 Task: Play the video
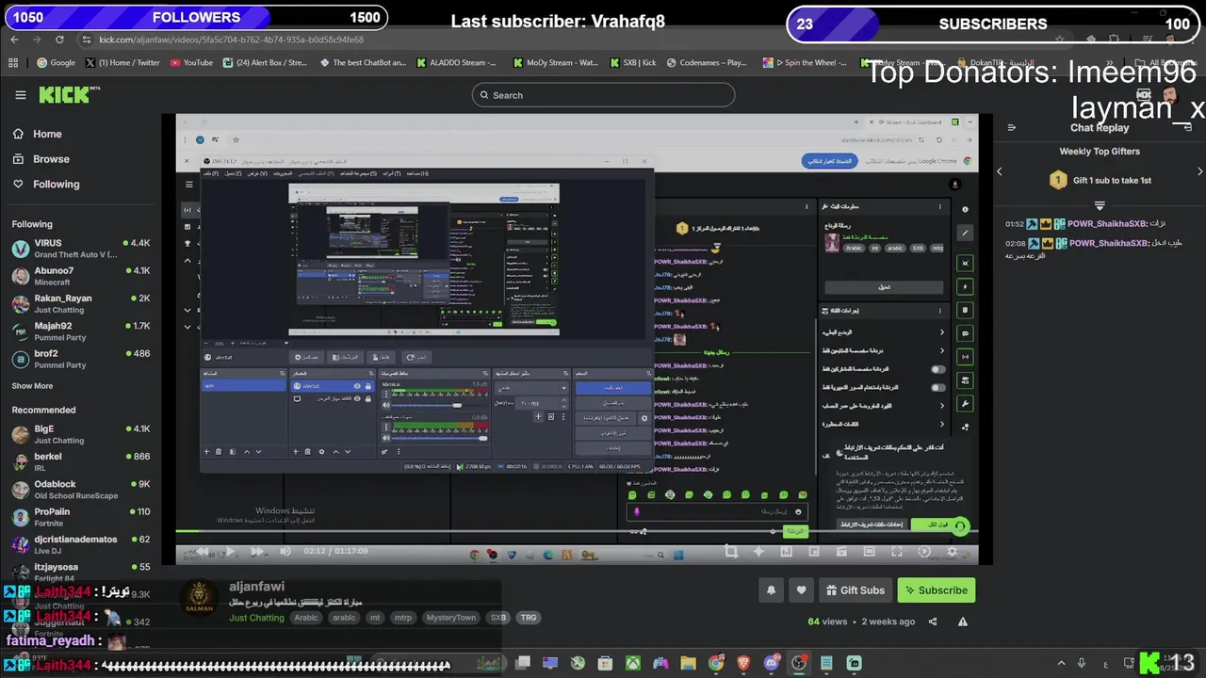pos(229,552)
